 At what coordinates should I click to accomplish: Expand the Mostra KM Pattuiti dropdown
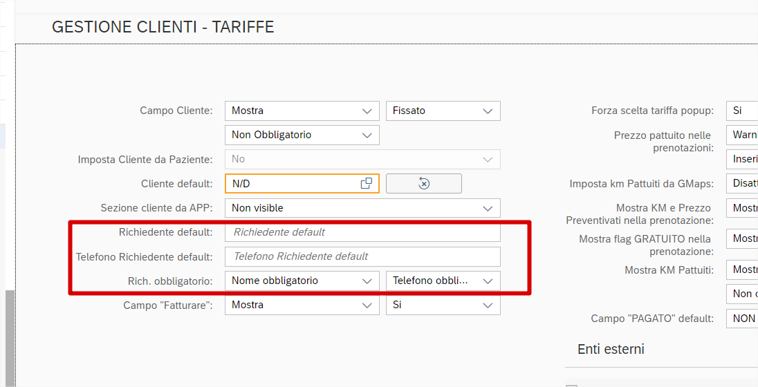pyautogui.click(x=741, y=270)
